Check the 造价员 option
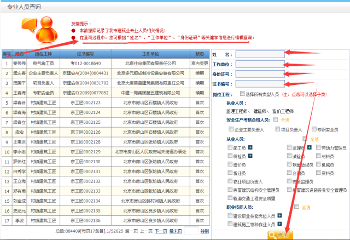This screenshot has width=350, height=240. (230, 164)
